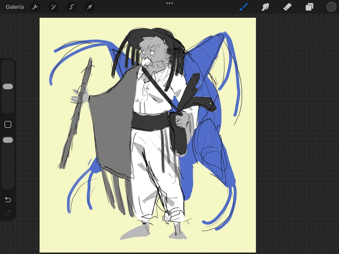Screen dimensions: 339x254
Task: Open the Actions wrench menu
Action: pos(35,7)
